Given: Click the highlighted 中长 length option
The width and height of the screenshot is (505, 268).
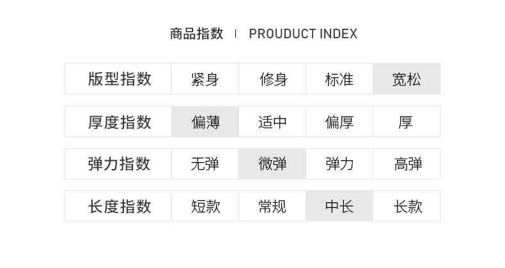Looking at the screenshot, I should (339, 206).
